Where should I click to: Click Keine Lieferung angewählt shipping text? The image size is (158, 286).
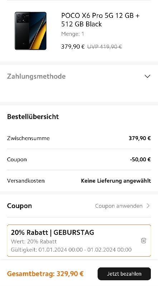[x=116, y=181]
